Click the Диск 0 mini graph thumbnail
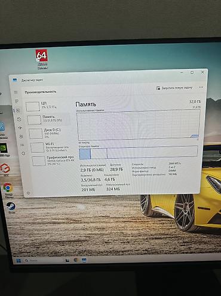 tap(36, 134)
